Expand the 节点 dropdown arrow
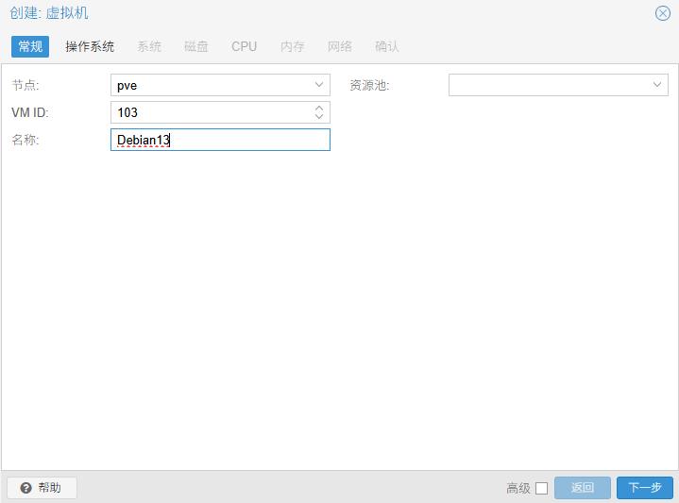 [x=319, y=85]
